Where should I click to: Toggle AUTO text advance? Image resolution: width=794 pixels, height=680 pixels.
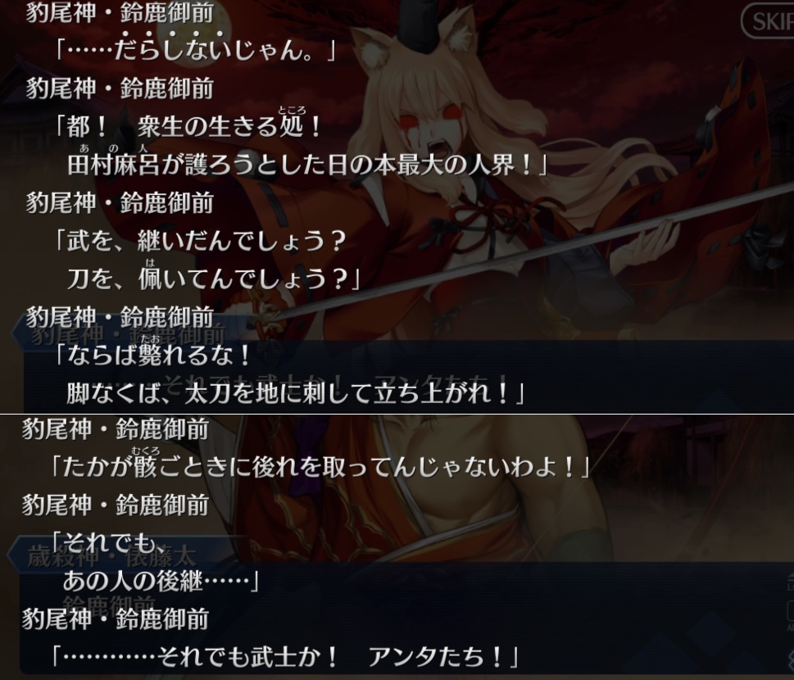(x=791, y=616)
